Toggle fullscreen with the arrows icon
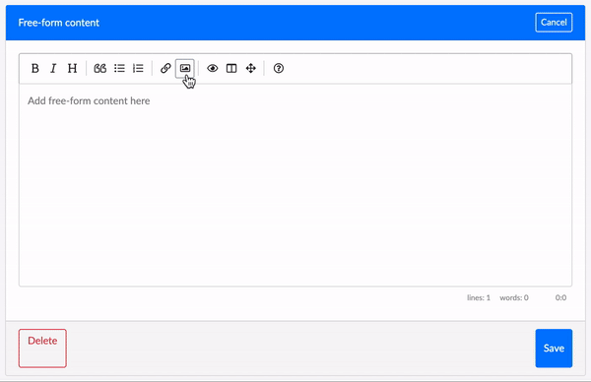The image size is (591, 382). 250,68
